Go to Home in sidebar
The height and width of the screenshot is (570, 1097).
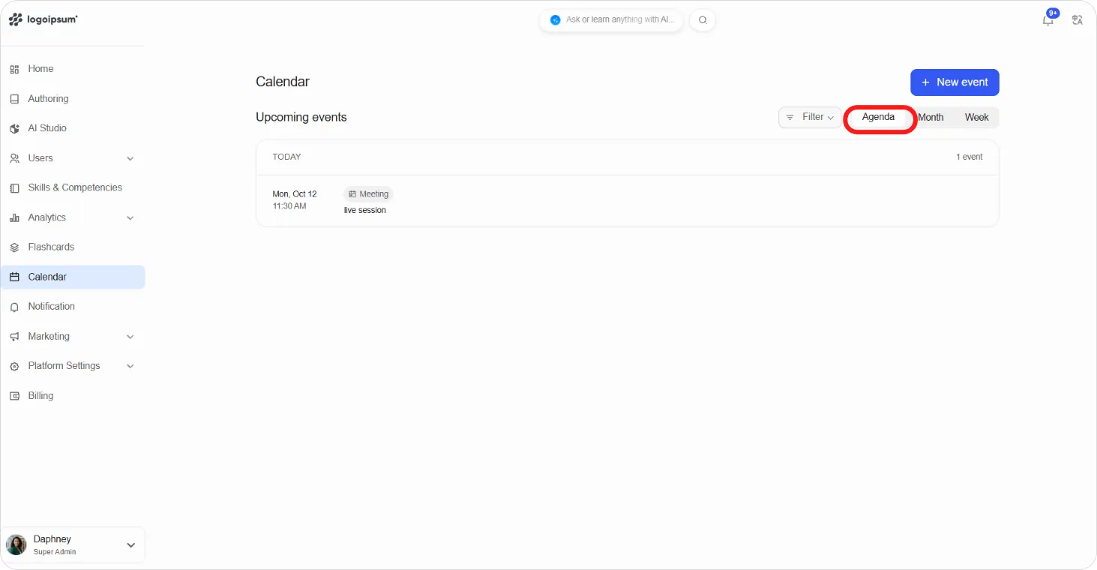point(73,69)
